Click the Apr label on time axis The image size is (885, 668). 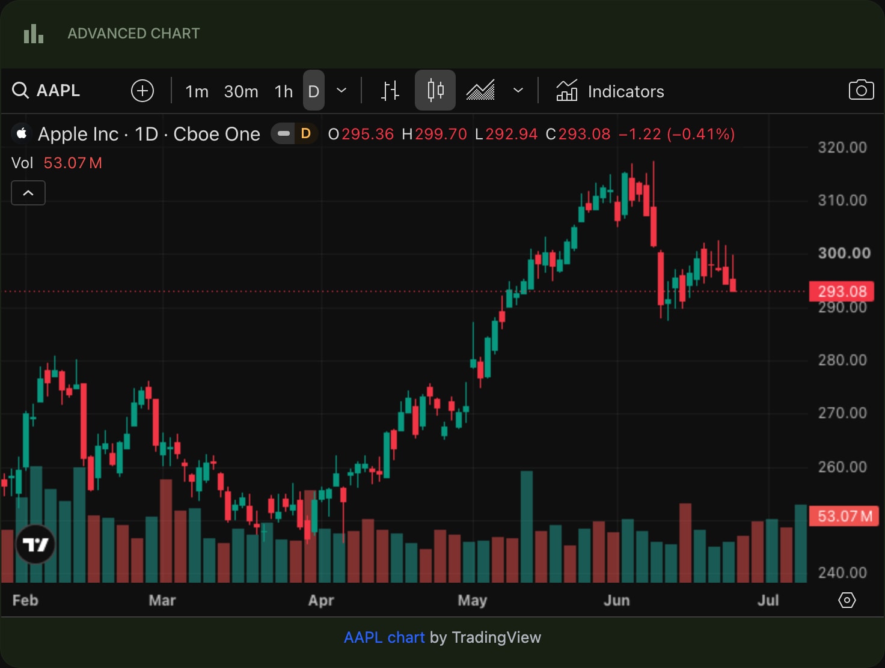click(321, 600)
